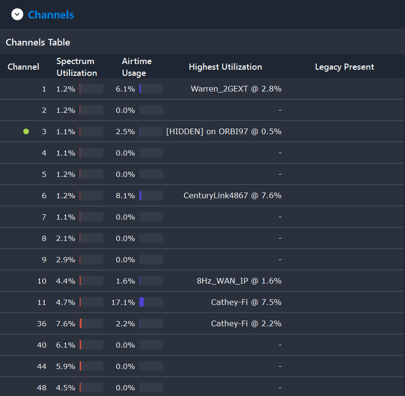Select the channel 48 row
The image size is (405, 396).
click(x=202, y=387)
